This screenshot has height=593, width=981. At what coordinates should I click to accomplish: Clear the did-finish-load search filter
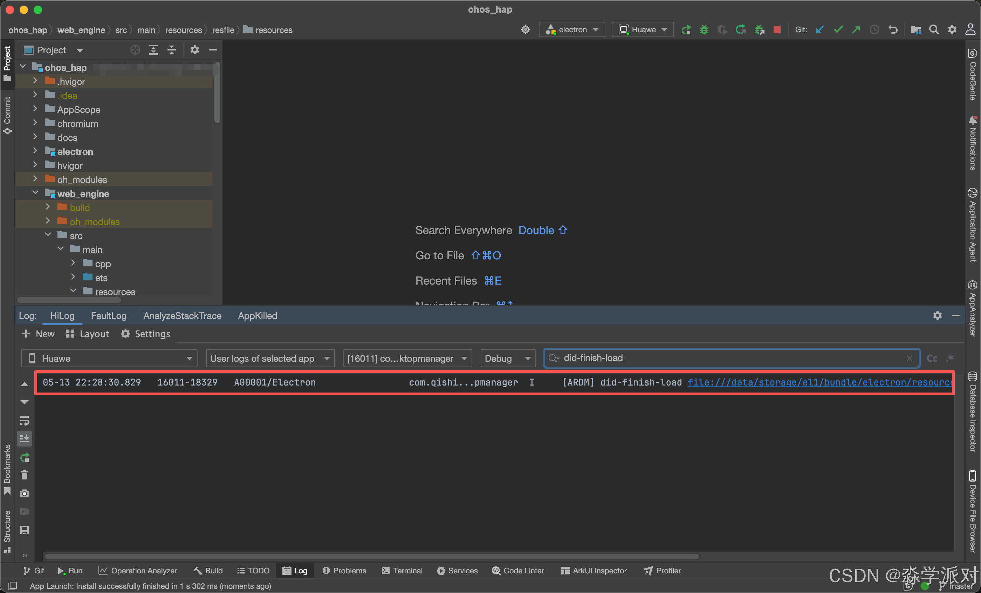(909, 358)
